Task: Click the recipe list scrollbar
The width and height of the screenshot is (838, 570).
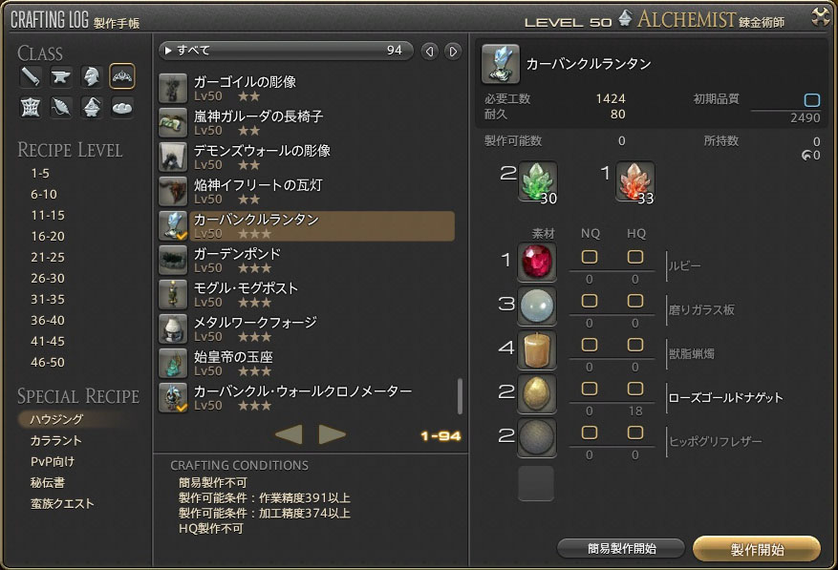Action: point(460,396)
